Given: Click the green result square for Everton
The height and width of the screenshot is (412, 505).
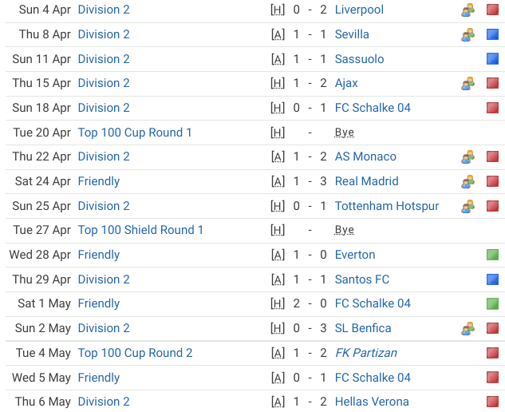Looking at the screenshot, I should point(492,255).
